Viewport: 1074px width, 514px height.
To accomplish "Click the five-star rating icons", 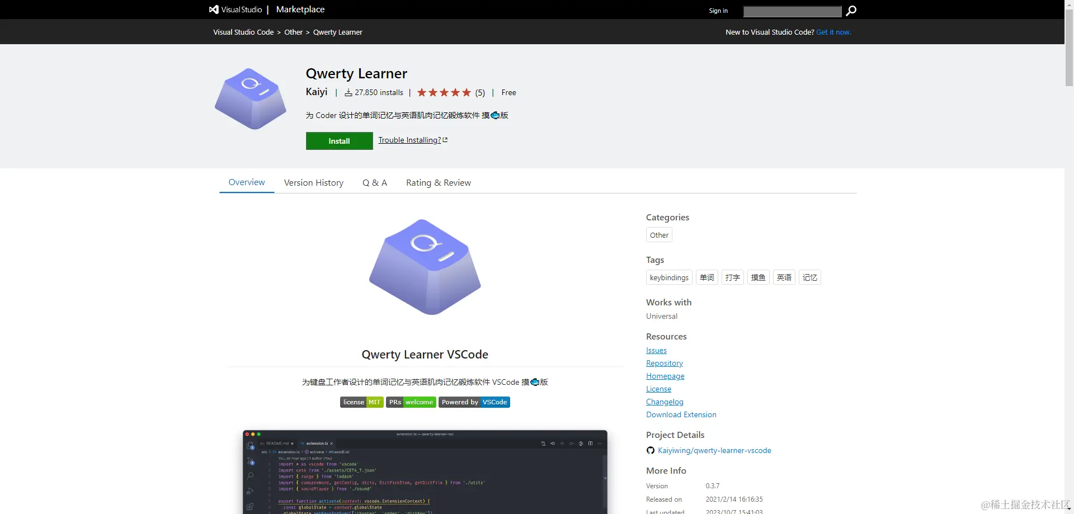I will point(444,92).
